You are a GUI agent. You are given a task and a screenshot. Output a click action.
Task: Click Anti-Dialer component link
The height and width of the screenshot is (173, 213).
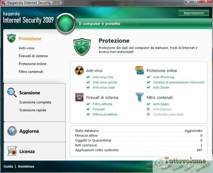pos(161,88)
